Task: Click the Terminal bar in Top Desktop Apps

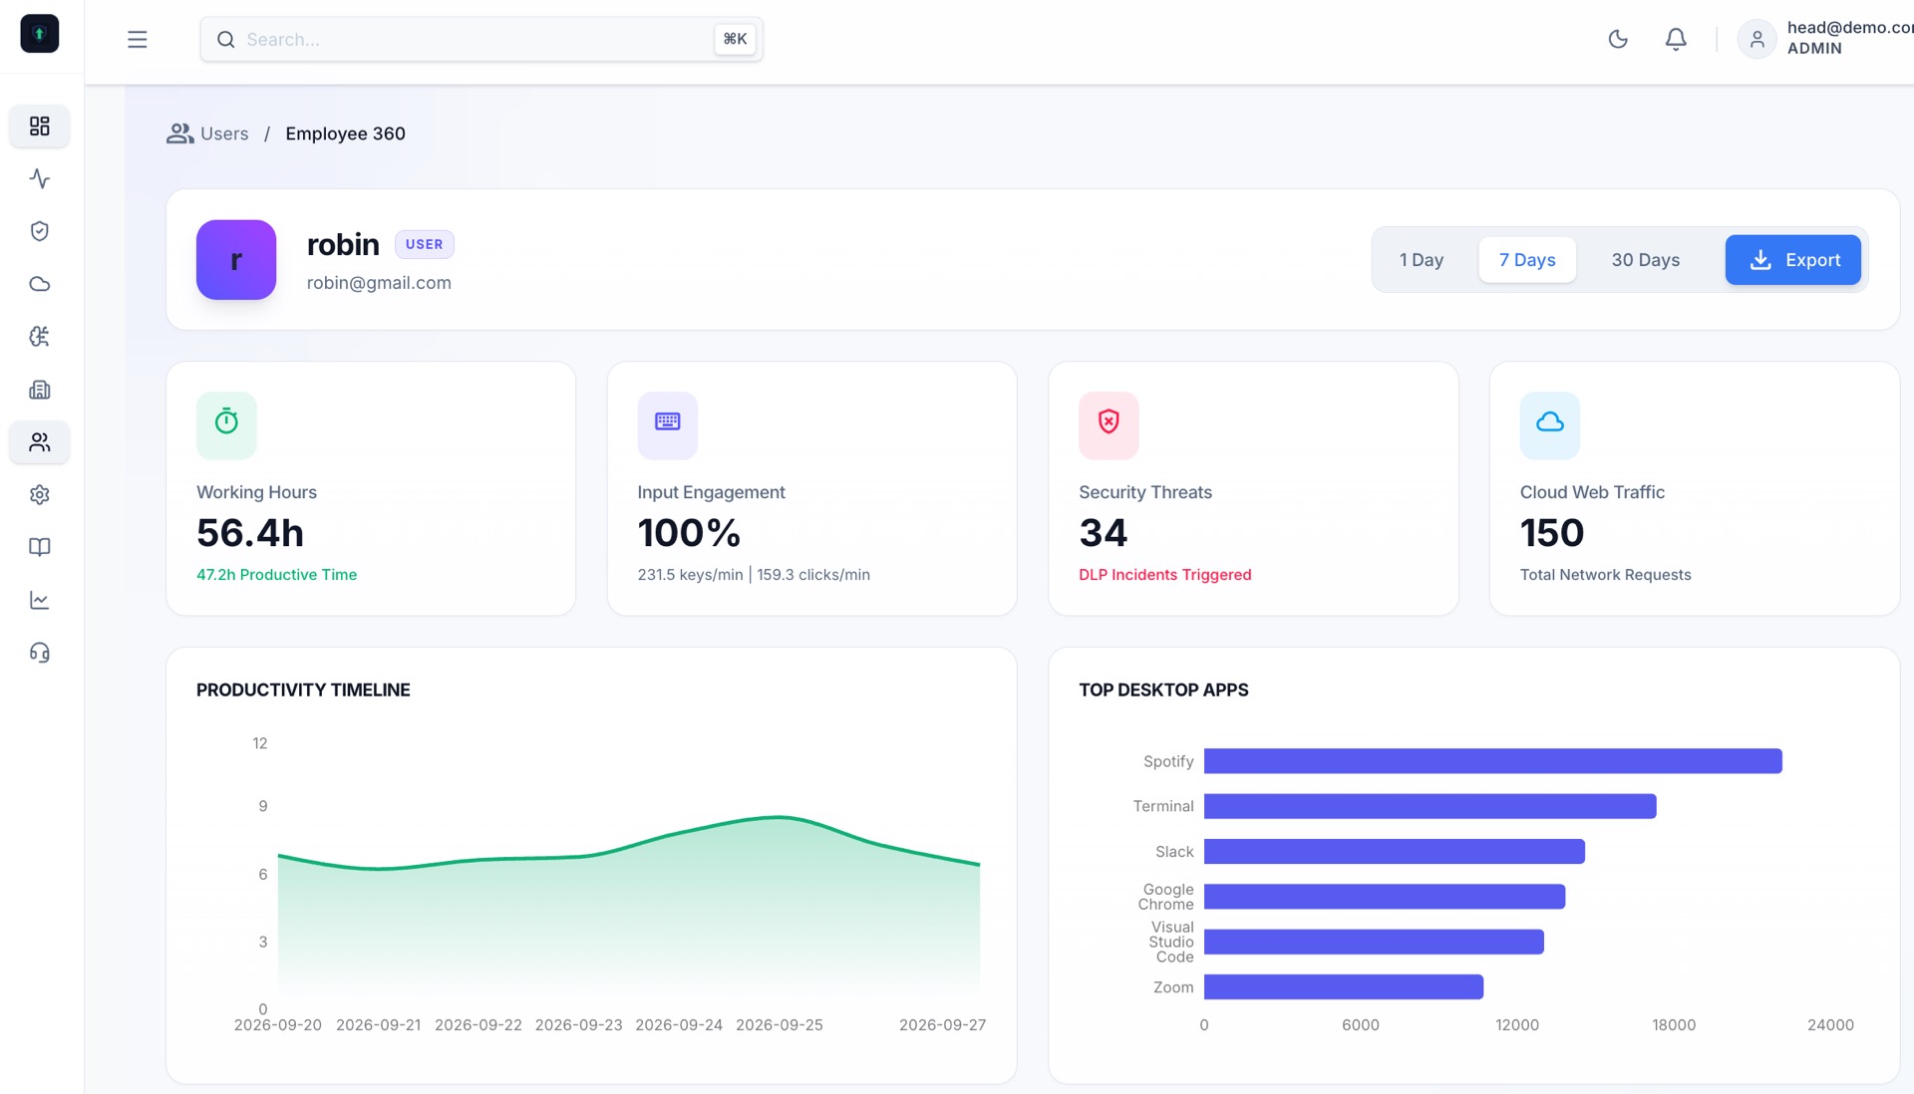Action: 1431,806
